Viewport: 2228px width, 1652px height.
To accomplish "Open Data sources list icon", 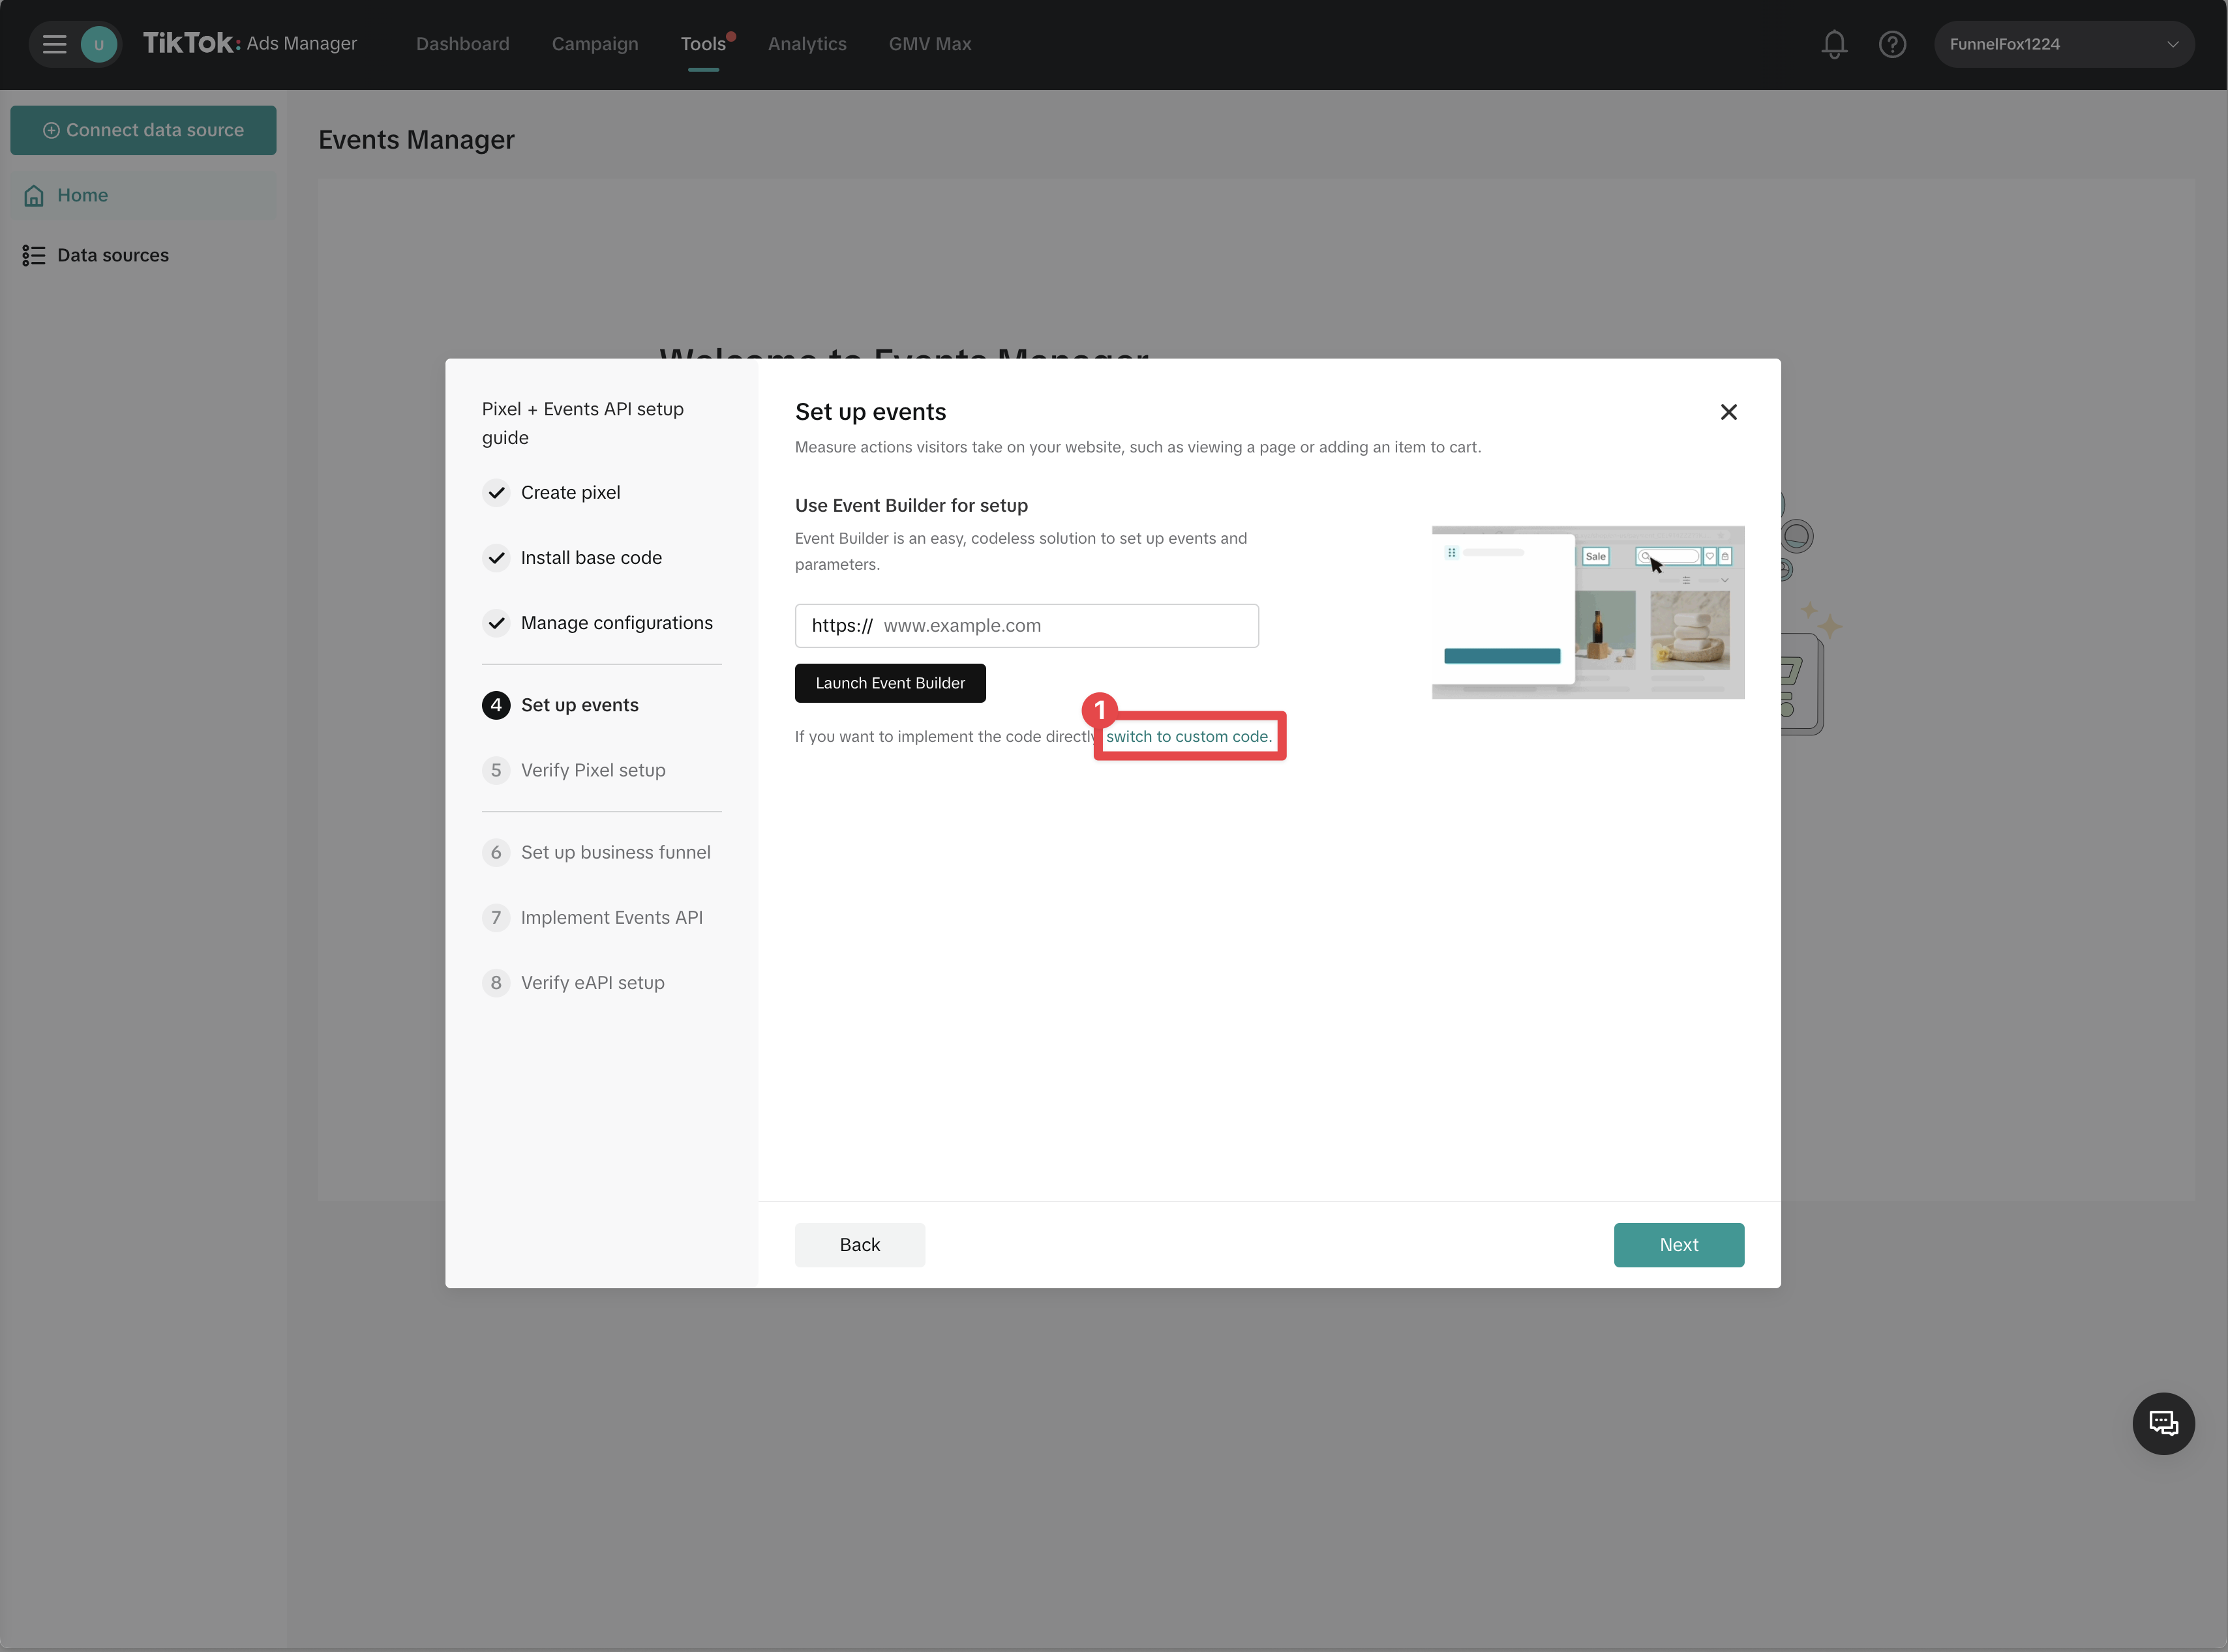I will point(34,256).
